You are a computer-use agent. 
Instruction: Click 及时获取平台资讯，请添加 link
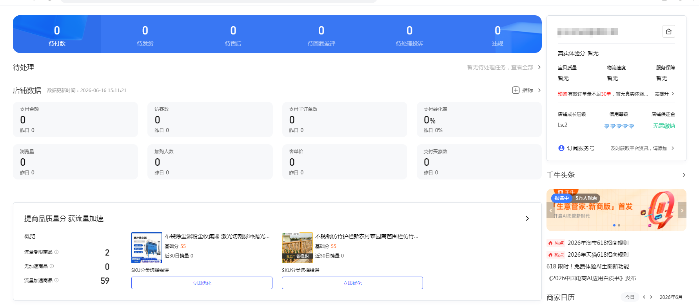pyautogui.click(x=639, y=148)
